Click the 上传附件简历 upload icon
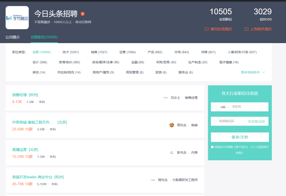This screenshot has height=196, width=286. click(x=246, y=29)
